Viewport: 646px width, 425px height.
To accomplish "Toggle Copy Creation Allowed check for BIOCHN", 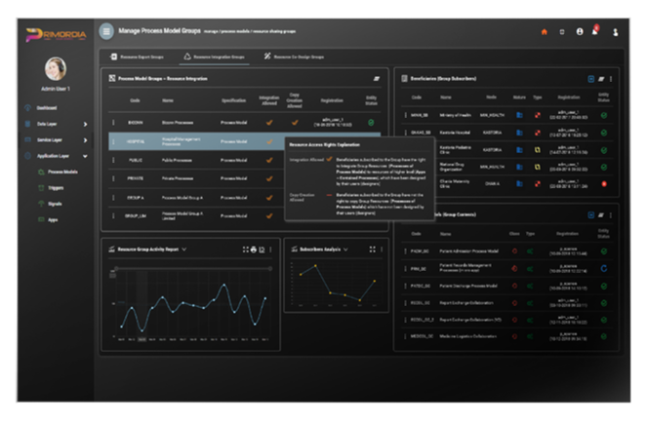I will 297,123.
